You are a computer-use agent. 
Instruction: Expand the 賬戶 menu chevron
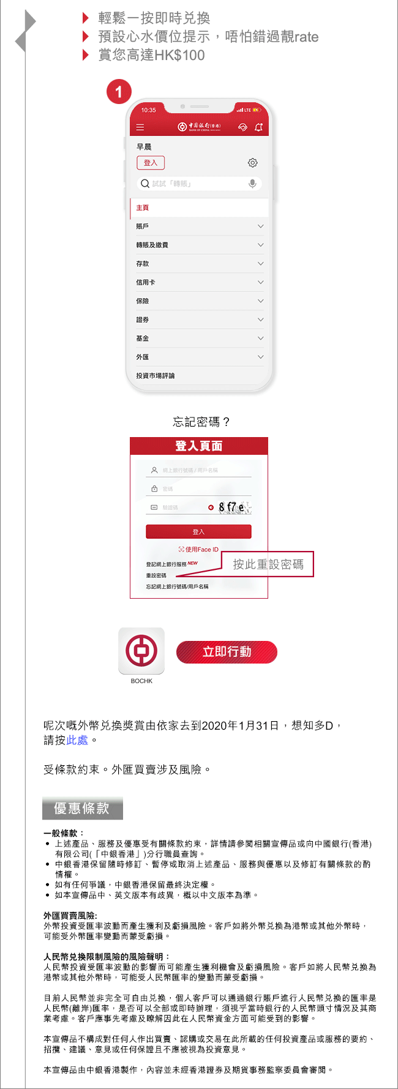click(260, 226)
